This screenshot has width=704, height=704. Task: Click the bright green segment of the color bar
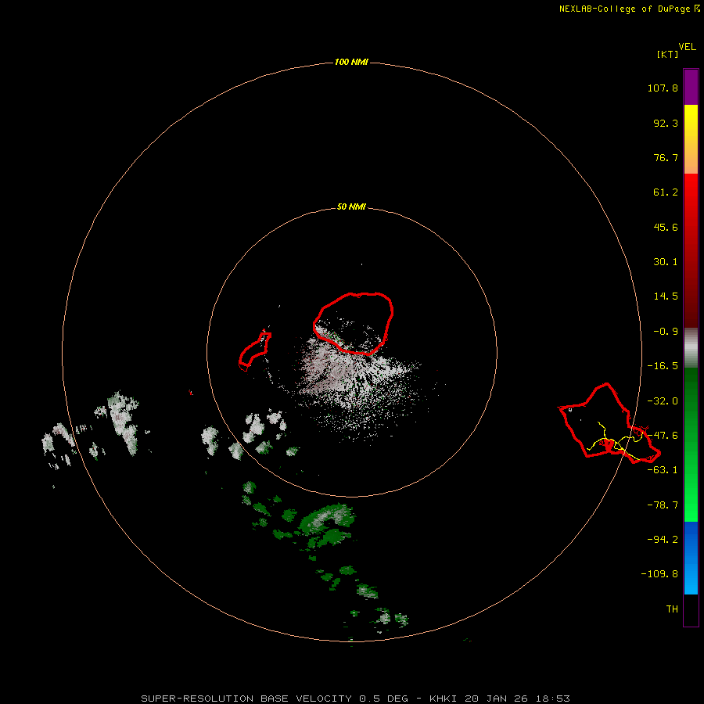click(691, 444)
